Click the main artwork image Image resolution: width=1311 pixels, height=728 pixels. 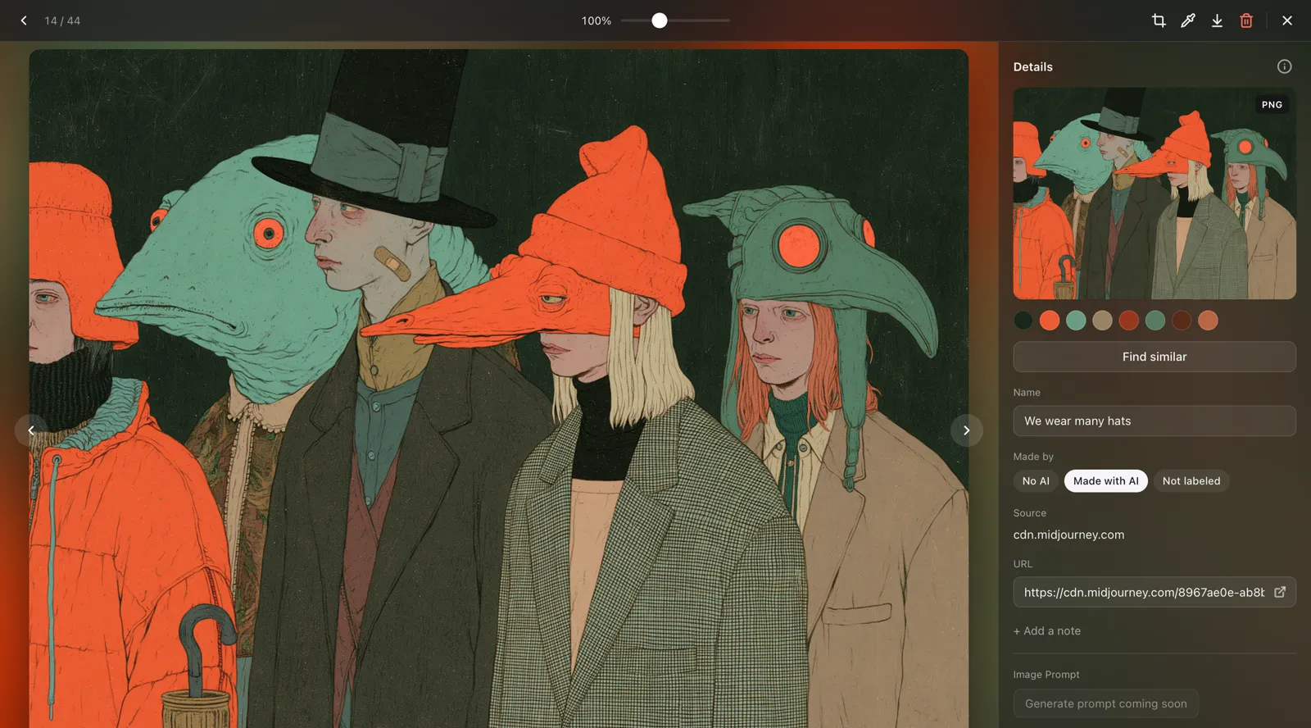coord(499,389)
